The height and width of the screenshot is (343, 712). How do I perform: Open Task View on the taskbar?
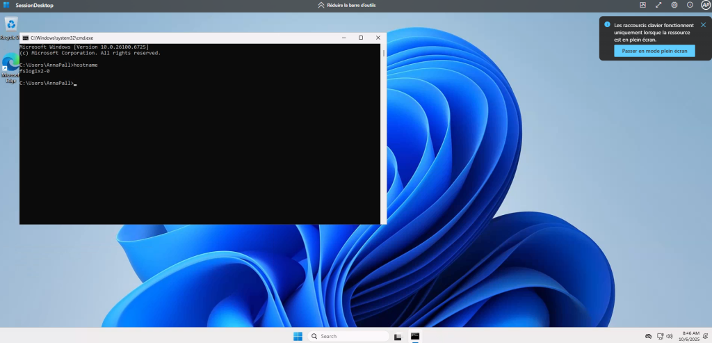pos(398,336)
